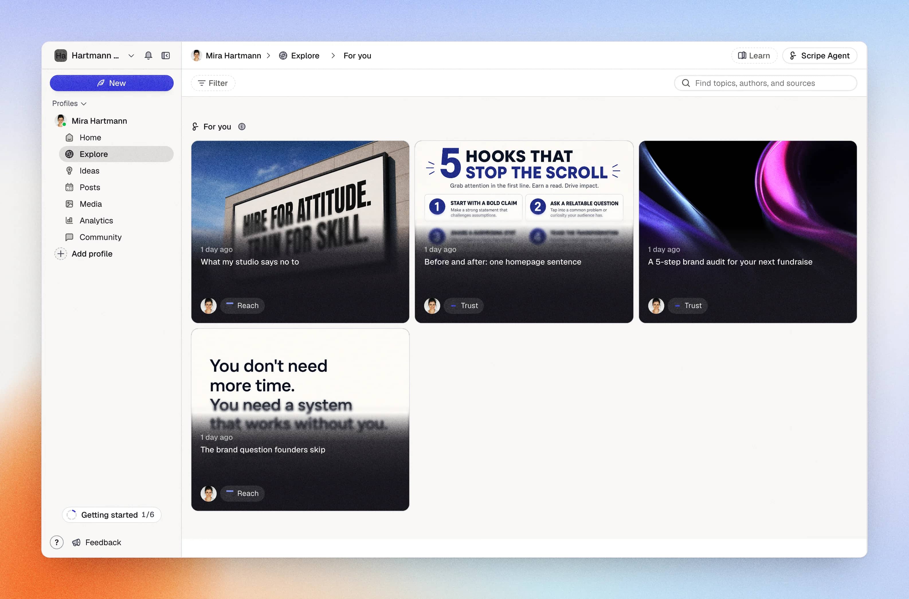
Task: Open the Filter options
Action: (213, 83)
